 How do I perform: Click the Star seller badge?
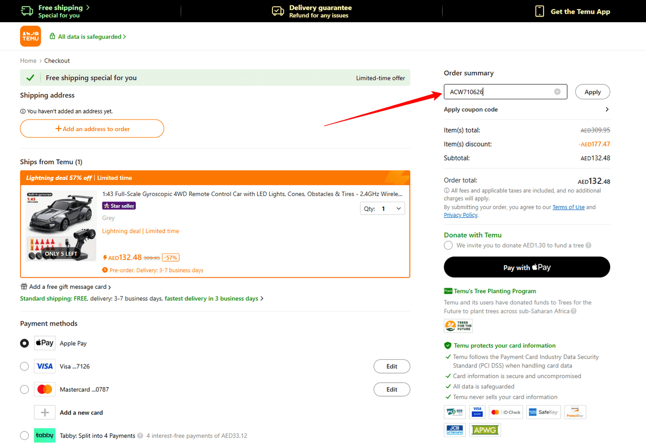point(119,206)
